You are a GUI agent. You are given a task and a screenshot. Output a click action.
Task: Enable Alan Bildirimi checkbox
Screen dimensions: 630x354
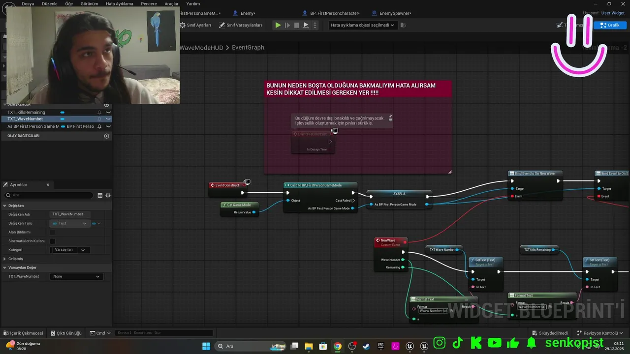[x=53, y=232]
